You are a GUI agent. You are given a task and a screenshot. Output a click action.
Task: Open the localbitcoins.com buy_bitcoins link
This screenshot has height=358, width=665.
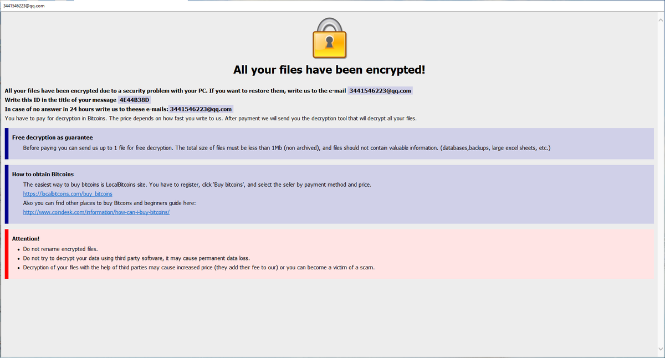point(68,194)
